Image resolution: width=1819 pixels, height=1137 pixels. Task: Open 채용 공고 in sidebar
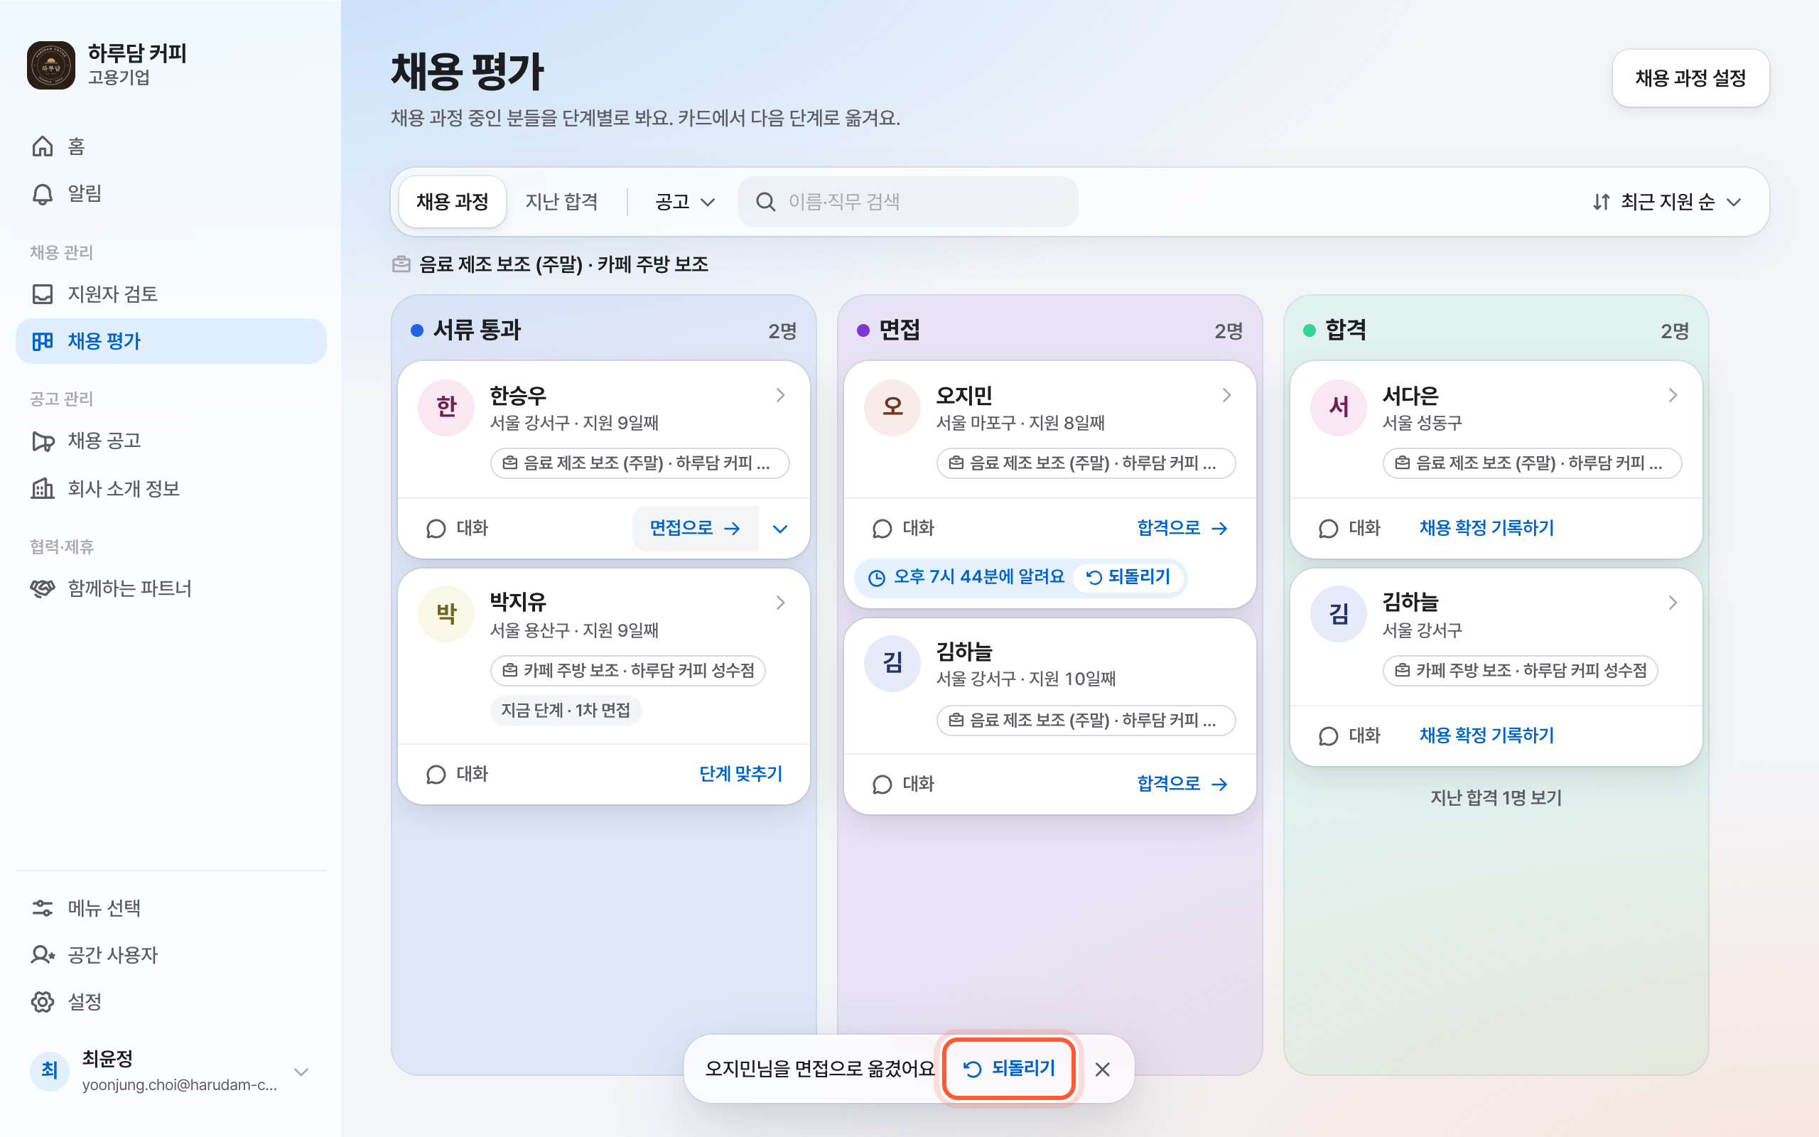[x=171, y=441]
